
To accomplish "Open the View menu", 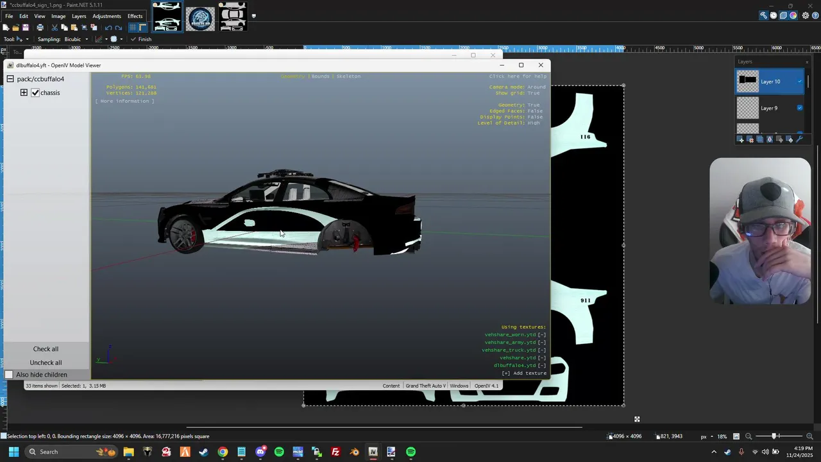I will pos(40,16).
